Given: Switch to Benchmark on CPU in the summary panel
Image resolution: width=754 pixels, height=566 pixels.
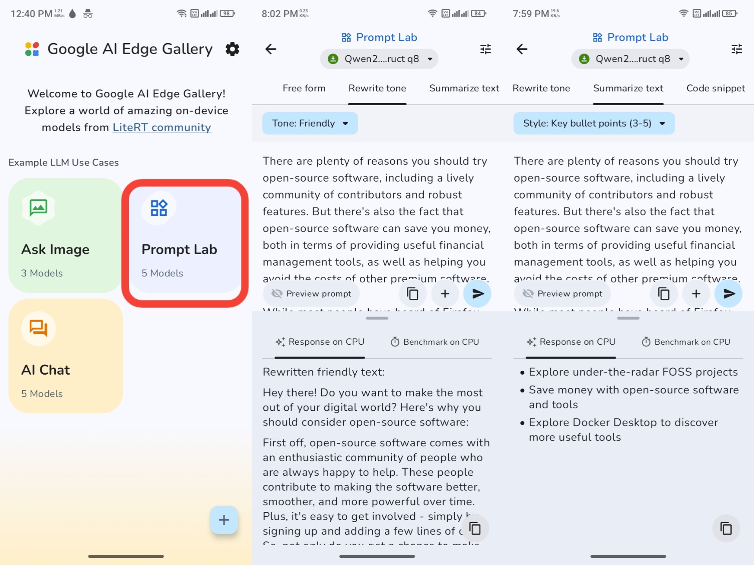Looking at the screenshot, I should click(686, 342).
